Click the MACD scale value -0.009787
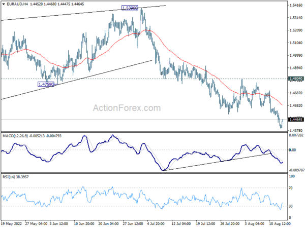The image size is (305, 228). [297, 170]
